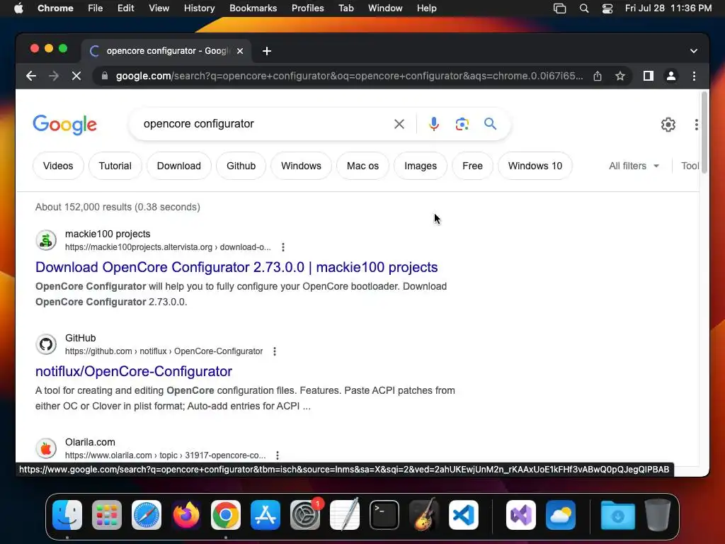
Task: Click the Chrome address bar URL
Action: (x=349, y=76)
